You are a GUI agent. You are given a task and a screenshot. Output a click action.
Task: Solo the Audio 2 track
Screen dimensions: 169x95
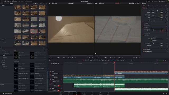point(57,86)
